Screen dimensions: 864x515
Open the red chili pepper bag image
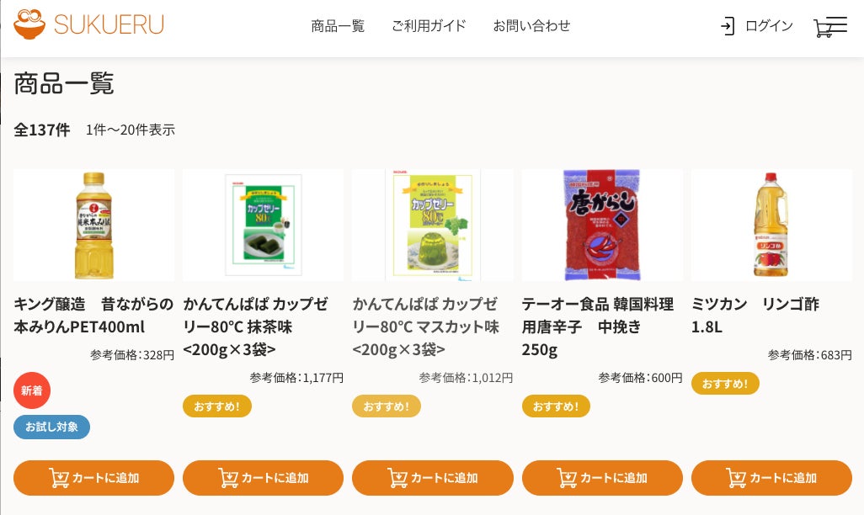602,225
